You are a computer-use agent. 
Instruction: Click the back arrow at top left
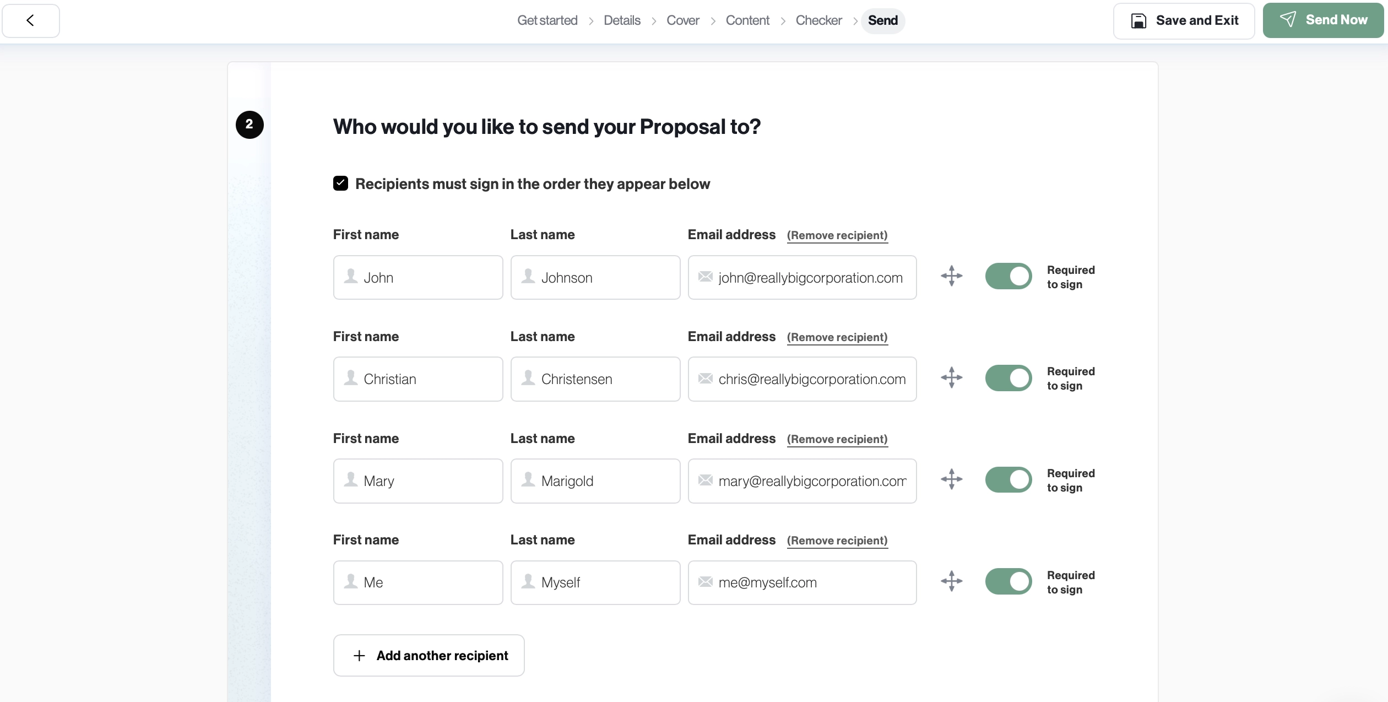point(30,20)
